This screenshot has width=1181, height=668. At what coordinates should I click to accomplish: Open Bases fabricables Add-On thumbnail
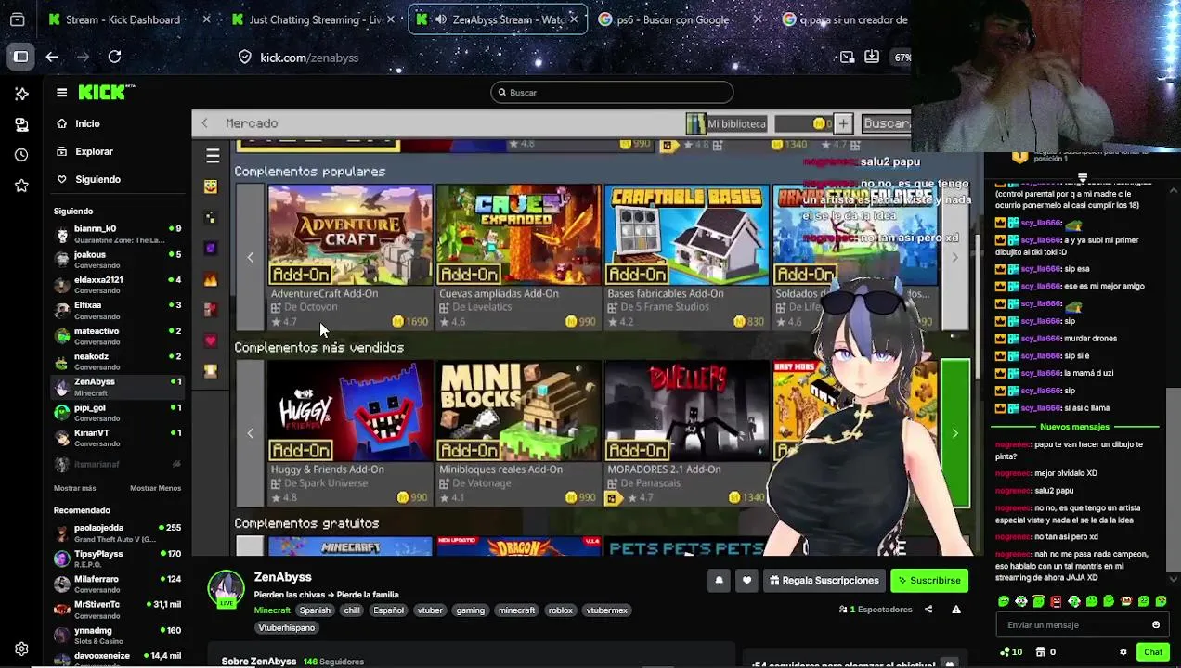686,235
